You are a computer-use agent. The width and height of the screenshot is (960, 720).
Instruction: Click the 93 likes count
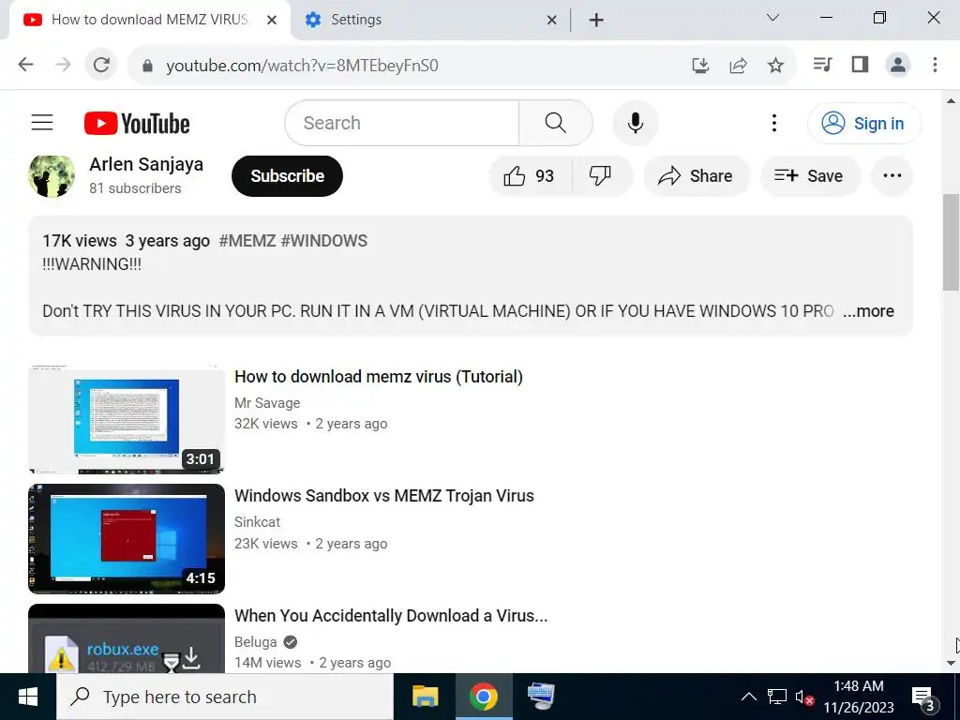(x=545, y=176)
